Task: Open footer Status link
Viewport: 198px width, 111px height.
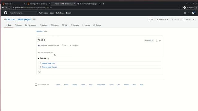Action: 83,85
